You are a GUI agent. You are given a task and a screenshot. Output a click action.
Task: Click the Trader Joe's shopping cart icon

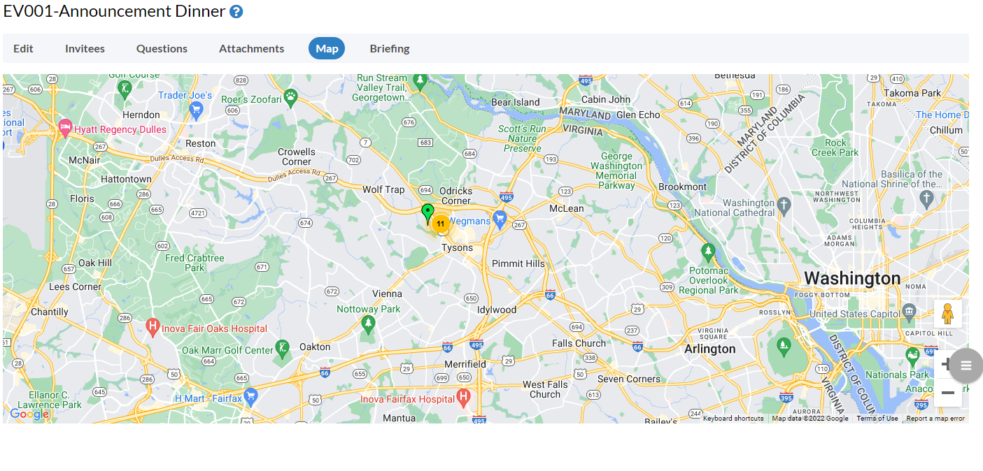[197, 108]
